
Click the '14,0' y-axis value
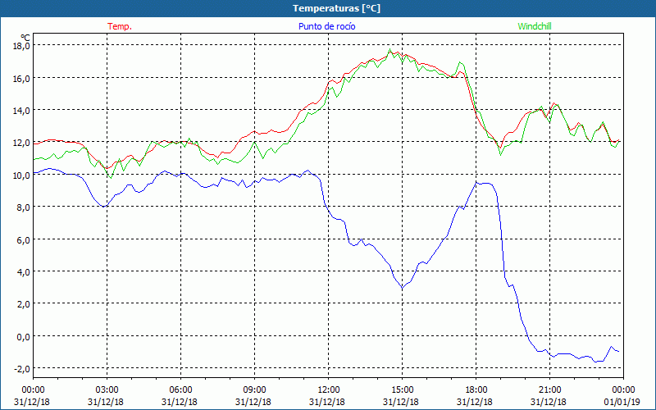coord(21,111)
